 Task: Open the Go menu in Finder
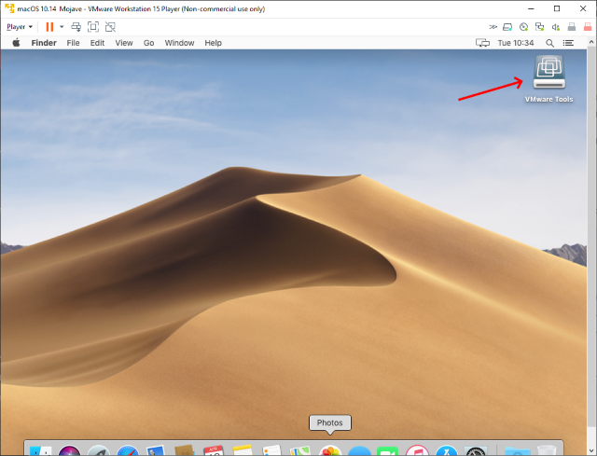pyautogui.click(x=149, y=43)
